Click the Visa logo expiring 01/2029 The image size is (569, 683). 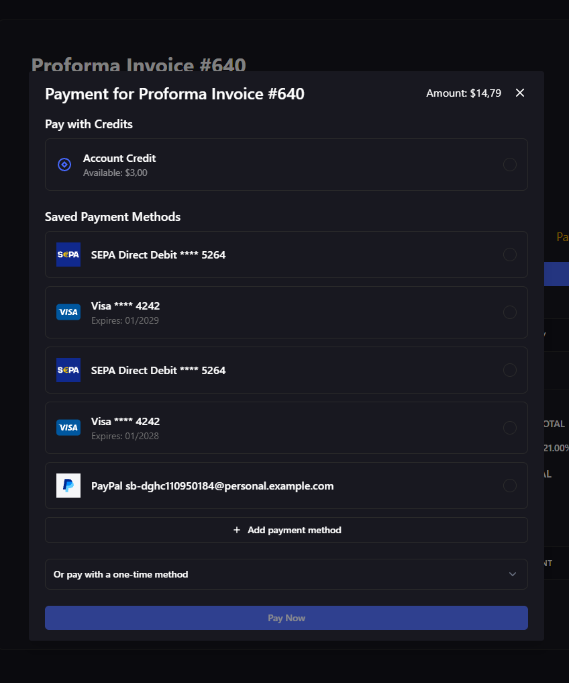[x=68, y=312]
